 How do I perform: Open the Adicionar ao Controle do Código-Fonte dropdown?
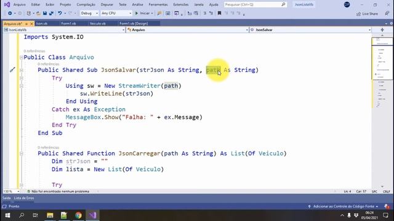pyautogui.click(x=344, y=206)
